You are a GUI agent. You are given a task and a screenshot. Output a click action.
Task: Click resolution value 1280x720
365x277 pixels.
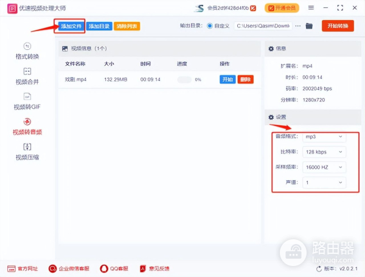(313, 100)
